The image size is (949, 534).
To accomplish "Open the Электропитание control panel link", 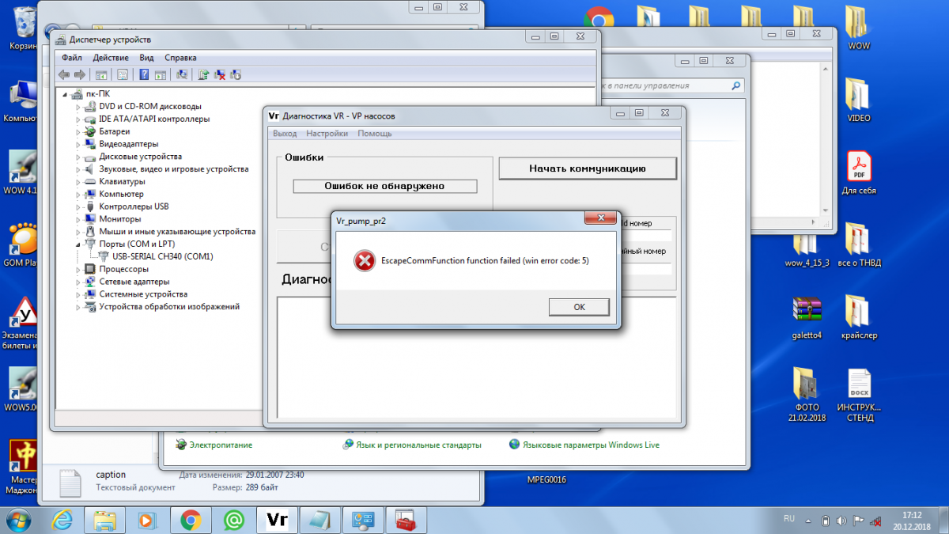I will [221, 445].
